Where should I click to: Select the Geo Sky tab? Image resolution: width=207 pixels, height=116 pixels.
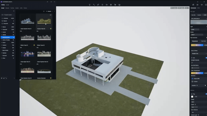point(193,15)
